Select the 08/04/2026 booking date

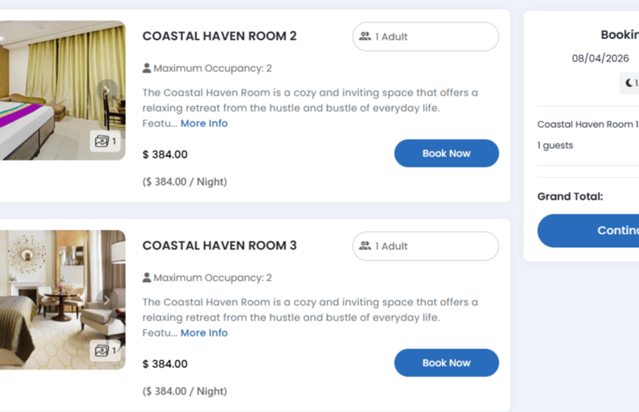[x=600, y=58]
